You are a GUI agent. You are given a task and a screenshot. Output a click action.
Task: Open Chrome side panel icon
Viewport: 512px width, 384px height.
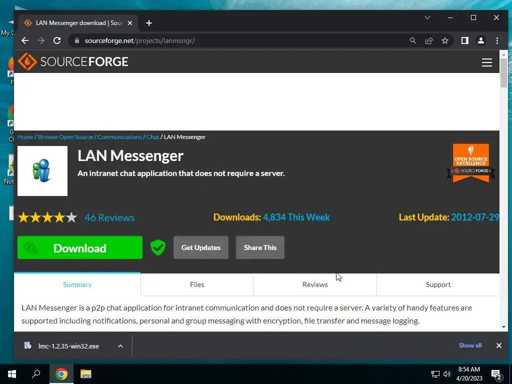tap(464, 40)
